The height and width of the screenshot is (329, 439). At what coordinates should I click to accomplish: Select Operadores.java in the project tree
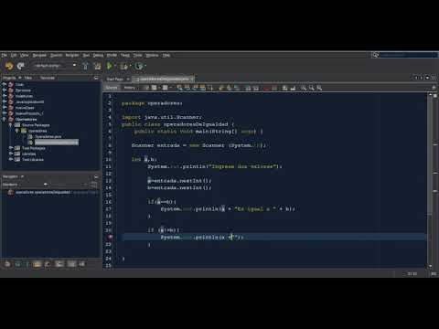(48, 136)
